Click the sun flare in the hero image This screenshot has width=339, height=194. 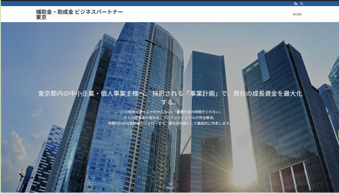coord(240,180)
